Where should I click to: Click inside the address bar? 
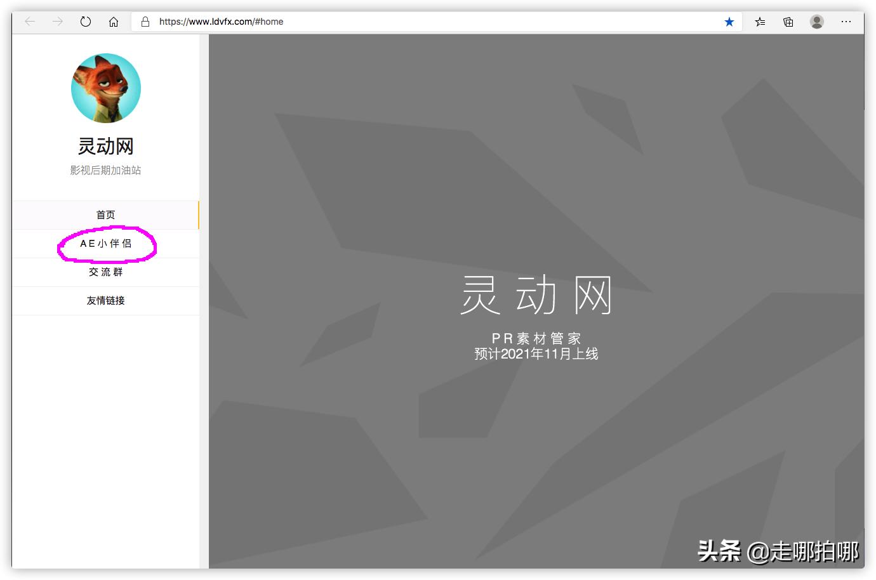tap(381, 22)
